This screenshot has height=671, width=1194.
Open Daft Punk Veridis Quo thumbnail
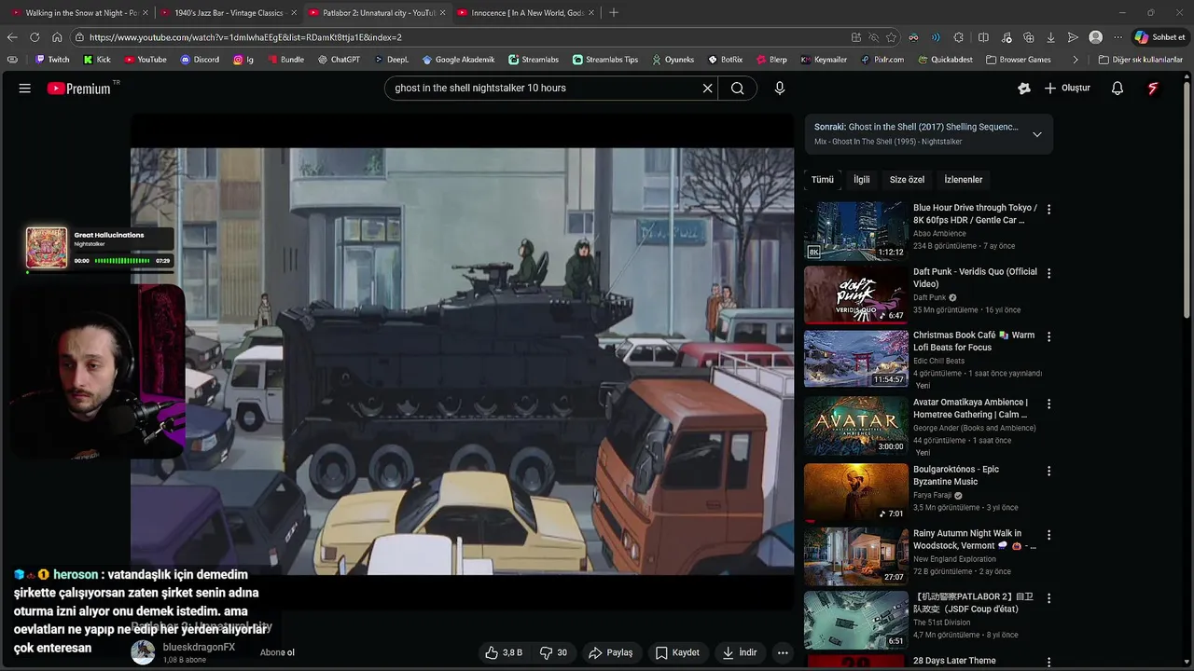pos(855,294)
